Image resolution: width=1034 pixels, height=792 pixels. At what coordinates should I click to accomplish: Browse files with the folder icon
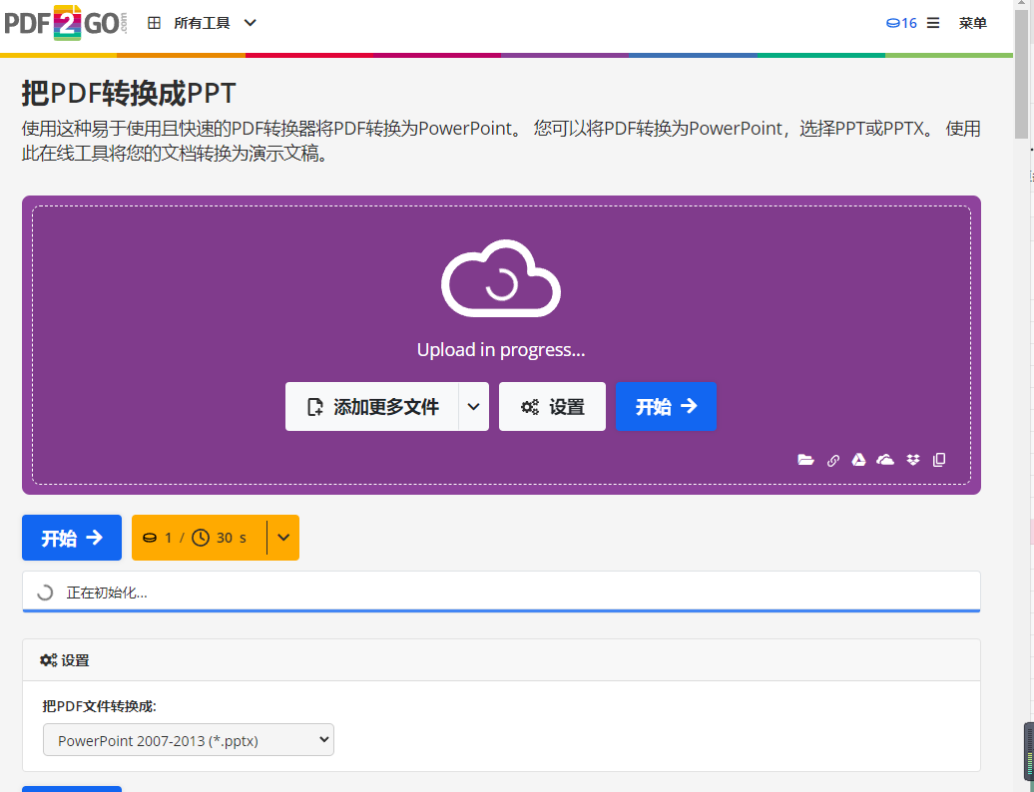coord(805,460)
